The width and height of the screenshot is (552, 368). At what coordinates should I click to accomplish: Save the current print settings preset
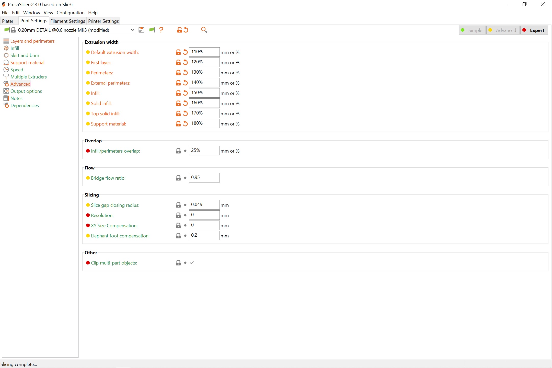[x=141, y=30]
